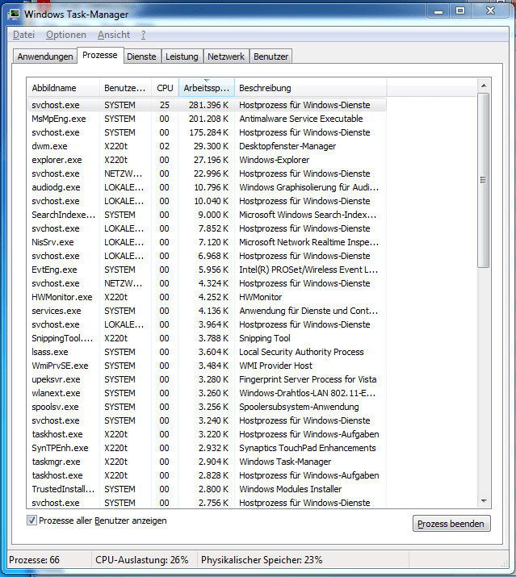Select svchost.exe using 281.396 K
Screen dimensions: 516x577
(x=207, y=105)
